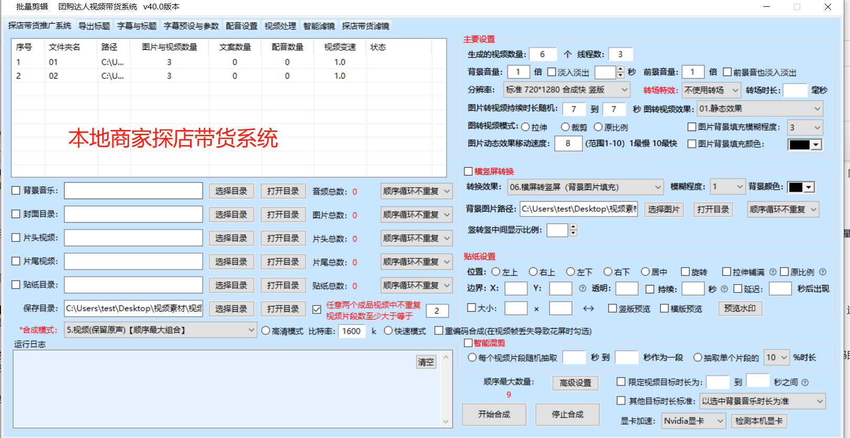Choose sticker position 居中
Screen dimensions: 850x438
tap(645, 272)
